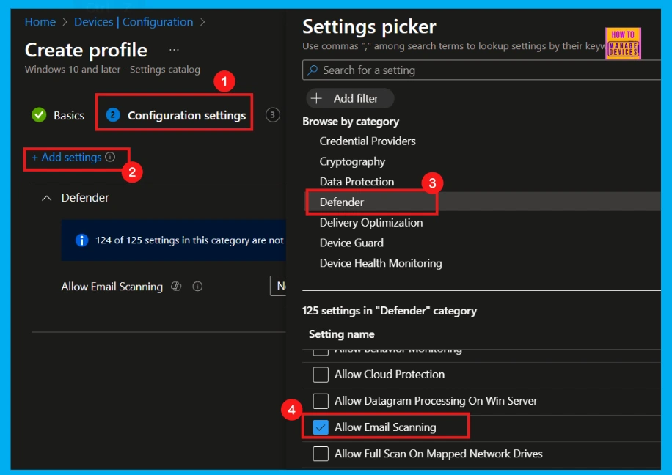Viewport: 672px width, 475px height.
Task: Click the Home breadcrumb link
Action: click(40, 22)
